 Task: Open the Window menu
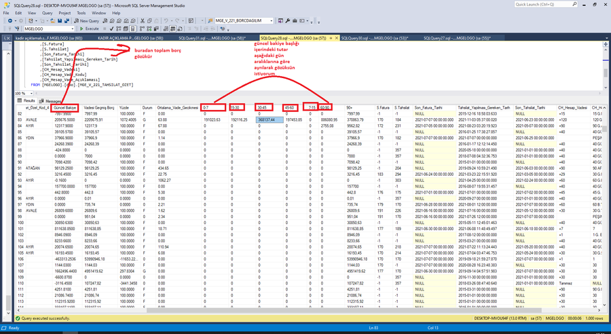99,13
